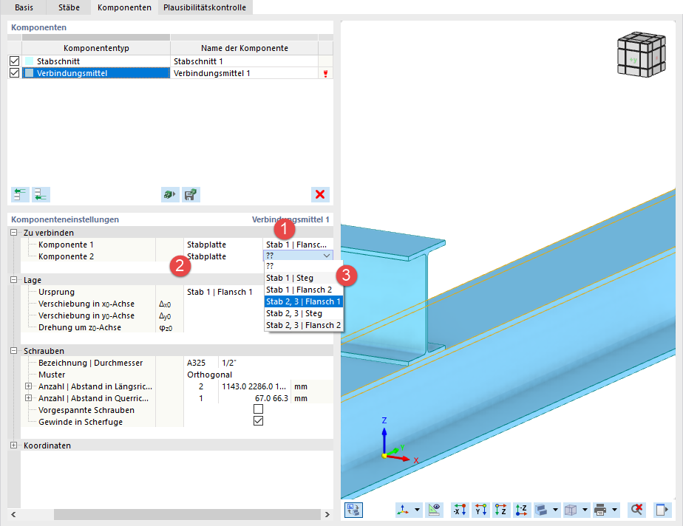Expand the Koordinaten section
The height and width of the screenshot is (526, 683).
tap(14, 445)
